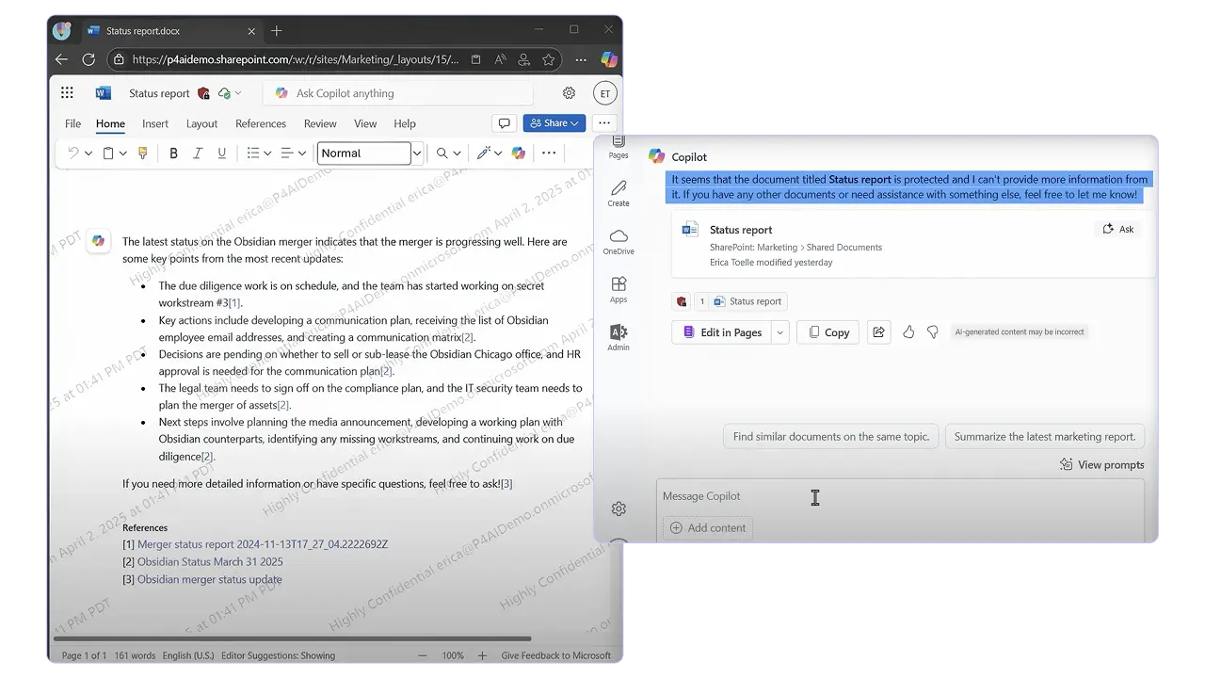Bookmark this page with the star icon
The image size is (1205, 678).
point(549,59)
